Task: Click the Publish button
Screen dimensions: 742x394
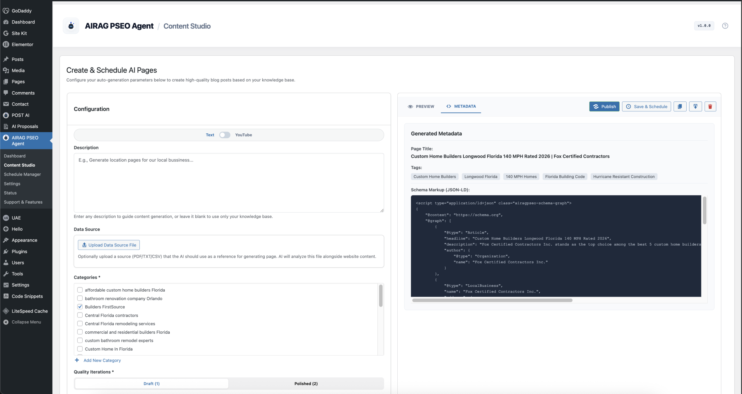Action: click(x=604, y=106)
